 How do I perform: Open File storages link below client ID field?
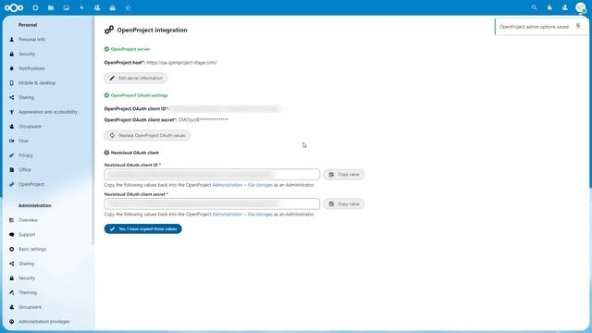coord(242,185)
